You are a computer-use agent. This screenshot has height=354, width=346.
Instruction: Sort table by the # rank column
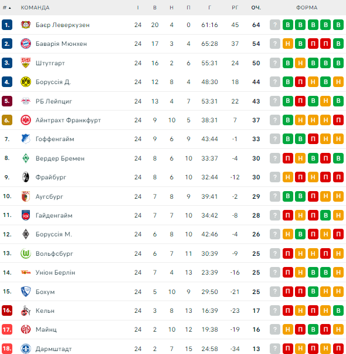pyautogui.click(x=7, y=8)
